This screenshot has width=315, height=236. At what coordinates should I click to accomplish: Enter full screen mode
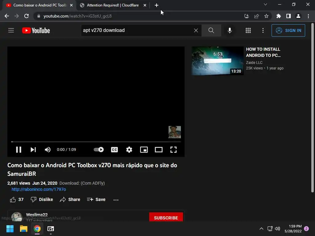tap(173, 150)
